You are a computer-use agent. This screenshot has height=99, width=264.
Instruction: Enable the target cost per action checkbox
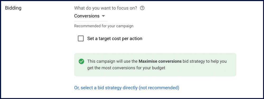pyautogui.click(x=81, y=39)
